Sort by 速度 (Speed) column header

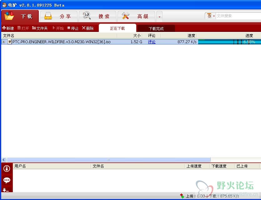[179, 35]
